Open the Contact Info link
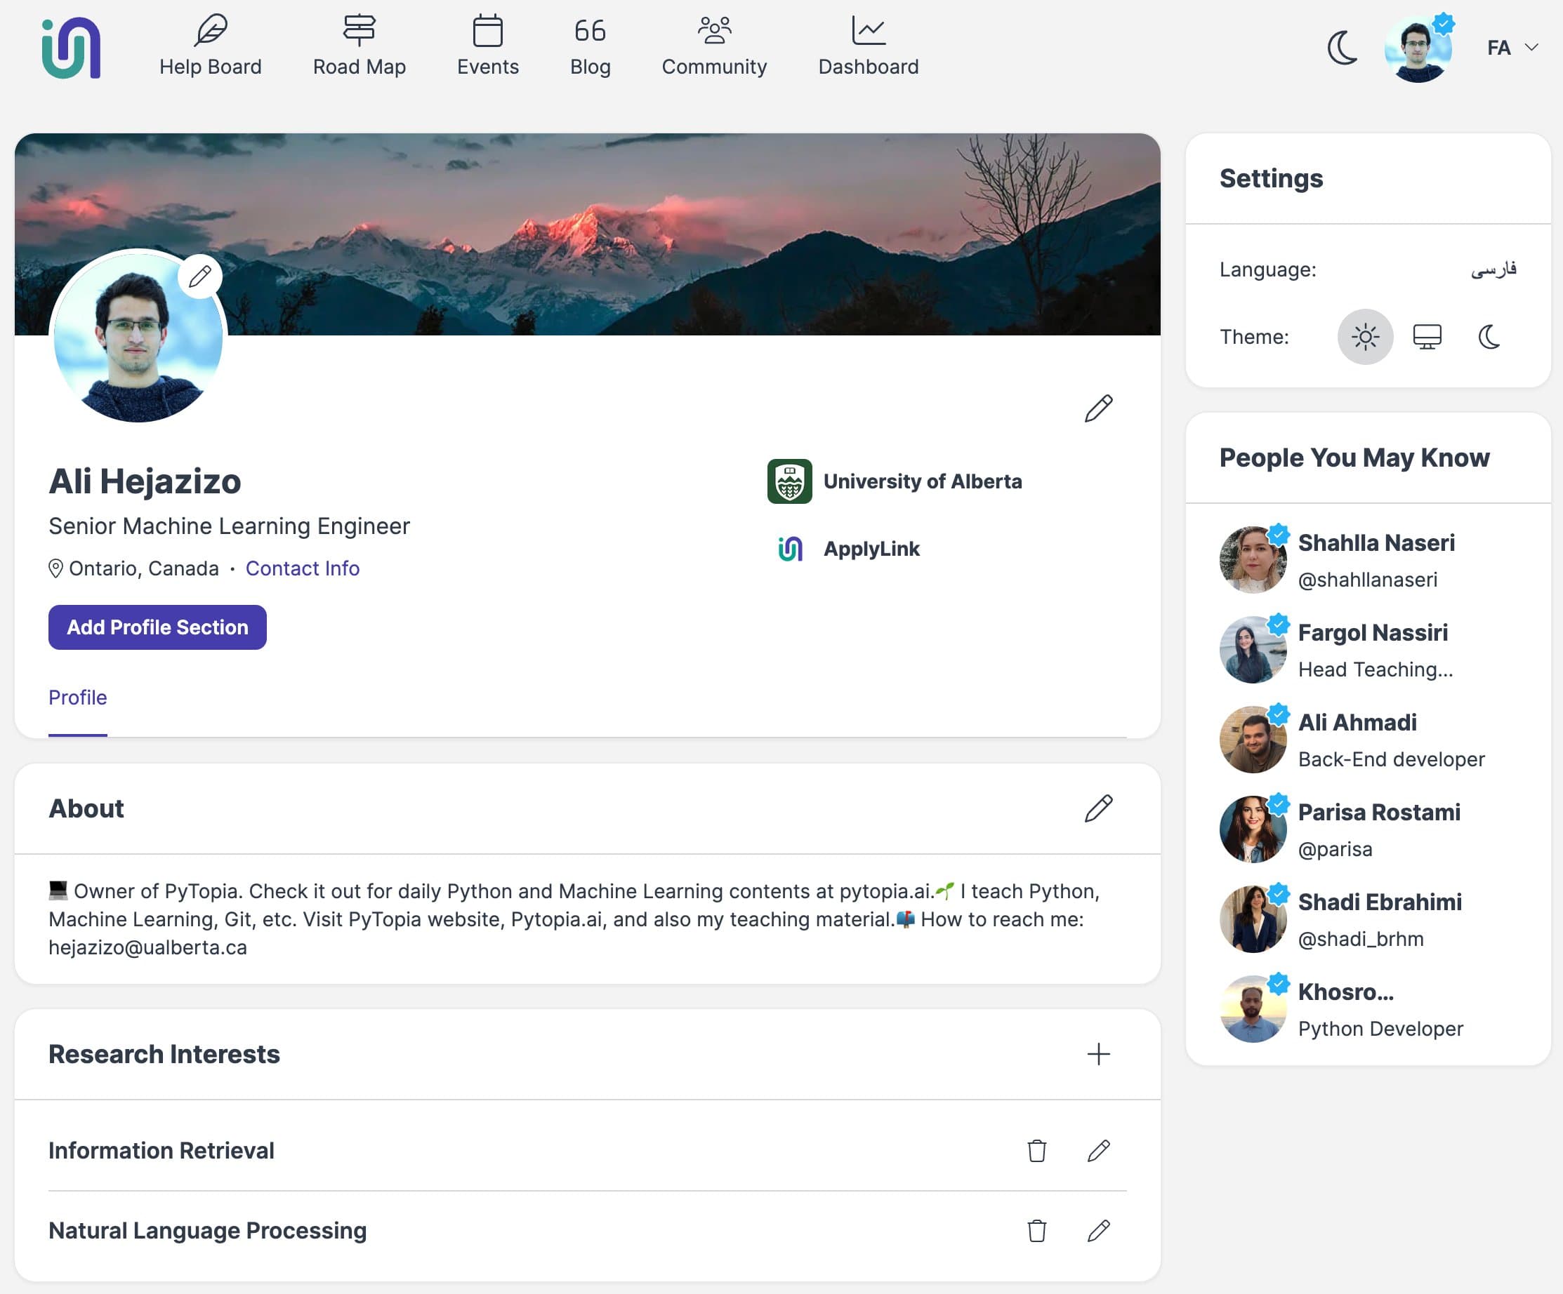This screenshot has width=1563, height=1294. coord(302,568)
